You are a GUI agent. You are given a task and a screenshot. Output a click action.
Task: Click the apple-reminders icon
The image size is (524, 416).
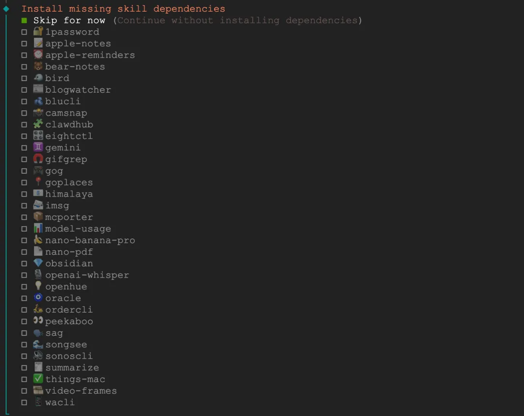[x=38, y=55]
